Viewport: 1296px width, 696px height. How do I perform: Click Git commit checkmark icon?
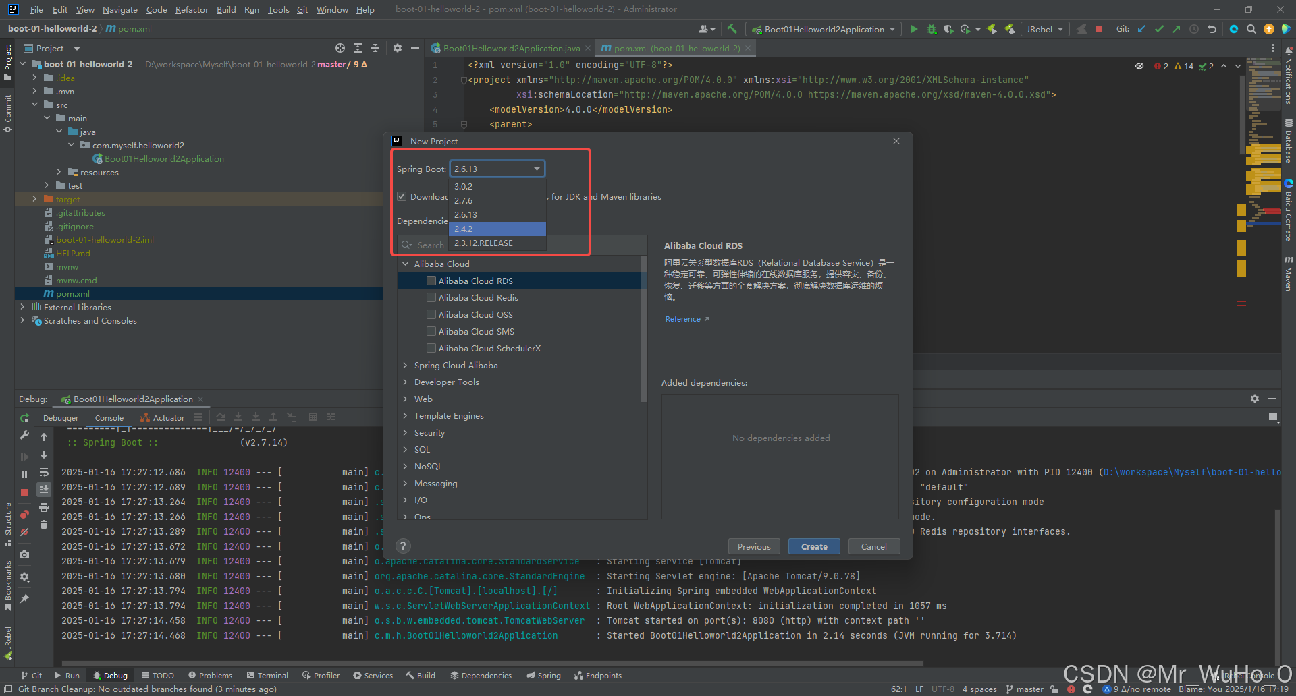click(1159, 29)
